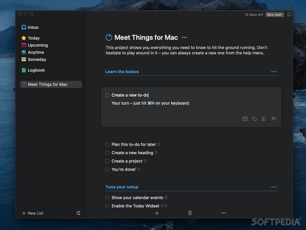Click the Learn the basics heading

tap(122, 72)
